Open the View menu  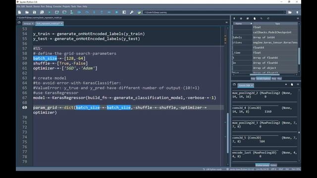click(79, 6)
